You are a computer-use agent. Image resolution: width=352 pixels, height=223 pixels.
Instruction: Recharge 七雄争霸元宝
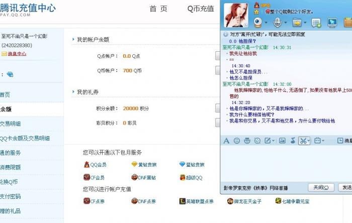pyautogui.click(x=292, y=201)
